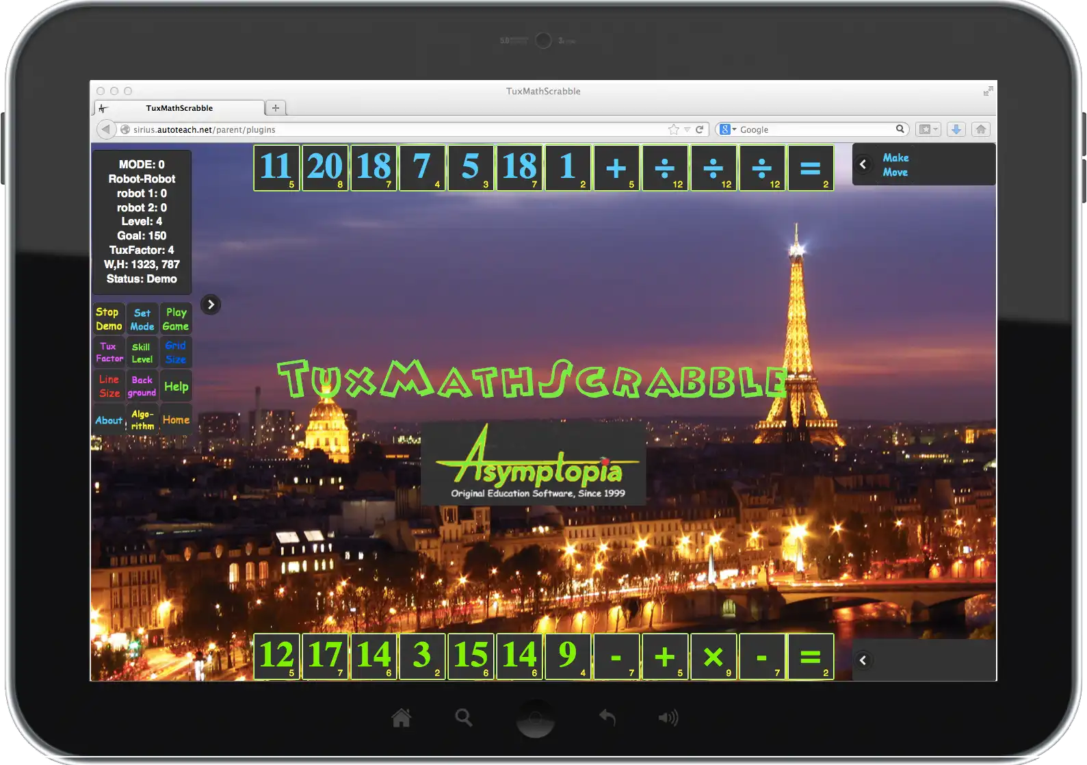Open the bookmarks menu button

tap(928, 129)
